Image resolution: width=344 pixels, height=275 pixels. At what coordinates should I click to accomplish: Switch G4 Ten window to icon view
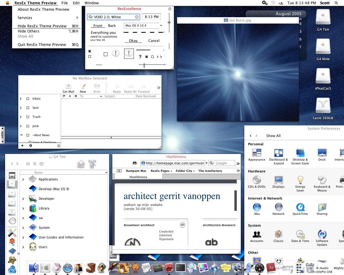tap(28, 164)
